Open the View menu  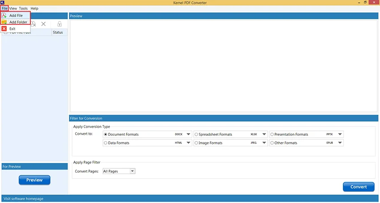click(13, 8)
